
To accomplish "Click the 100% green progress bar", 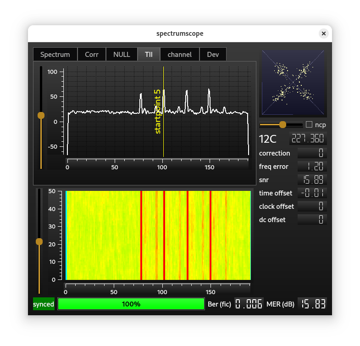I will (131, 304).
